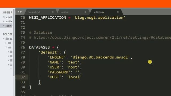Click the 'django.db.backends.mysql' value
This screenshot has width=171, height=96.
[x=100, y=57]
